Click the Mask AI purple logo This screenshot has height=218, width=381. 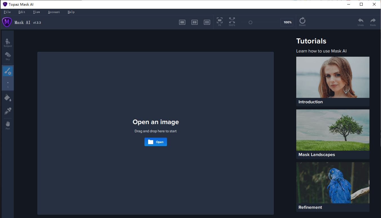pyautogui.click(x=7, y=22)
